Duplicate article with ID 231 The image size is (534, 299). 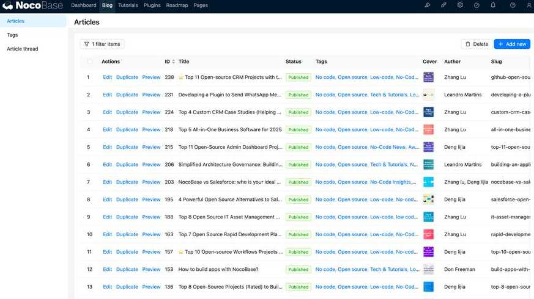tap(127, 95)
